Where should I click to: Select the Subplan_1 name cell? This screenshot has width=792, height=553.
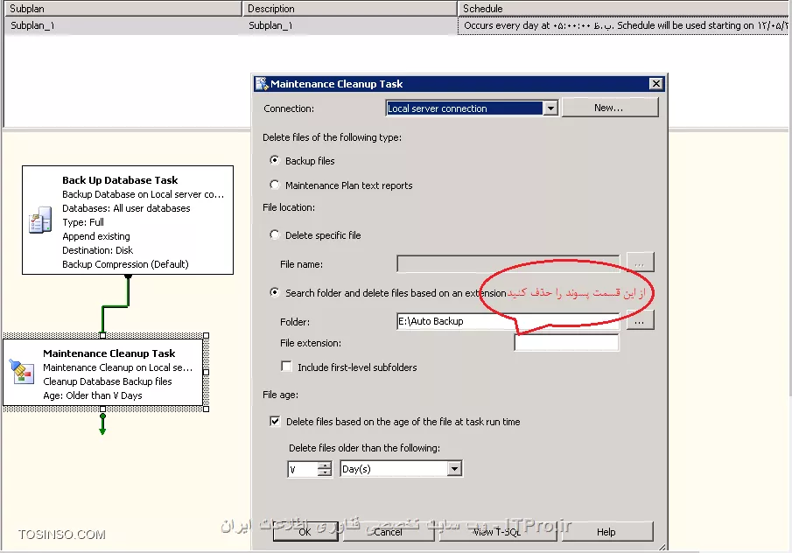tap(123, 25)
